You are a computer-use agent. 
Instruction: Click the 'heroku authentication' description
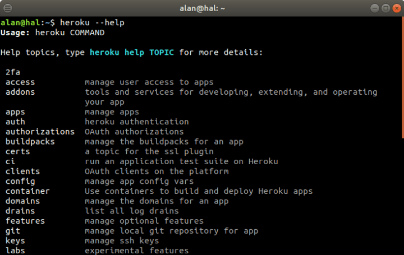point(137,122)
